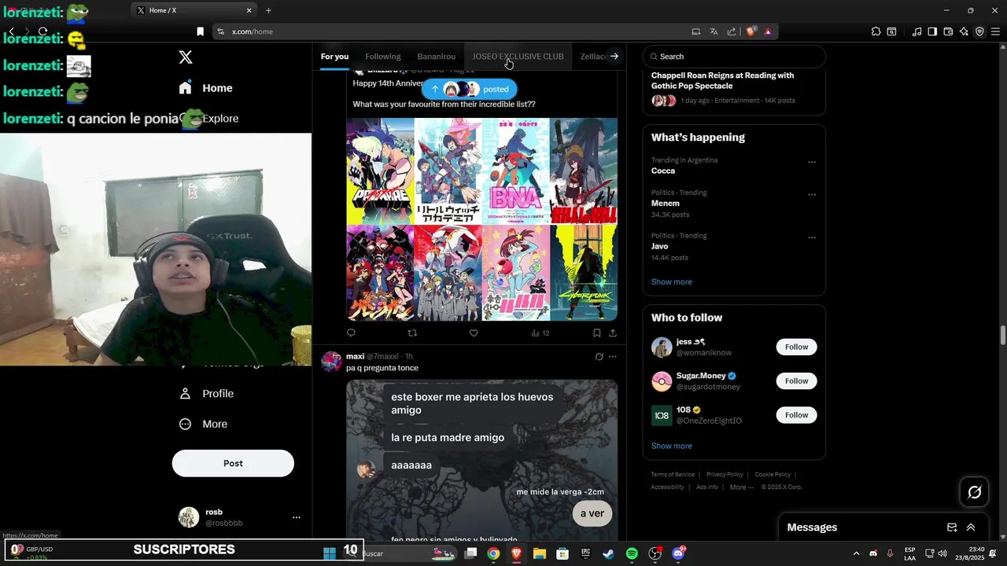This screenshot has width=1007, height=566.
Task: Open the BNA poster image
Action: 516,171
